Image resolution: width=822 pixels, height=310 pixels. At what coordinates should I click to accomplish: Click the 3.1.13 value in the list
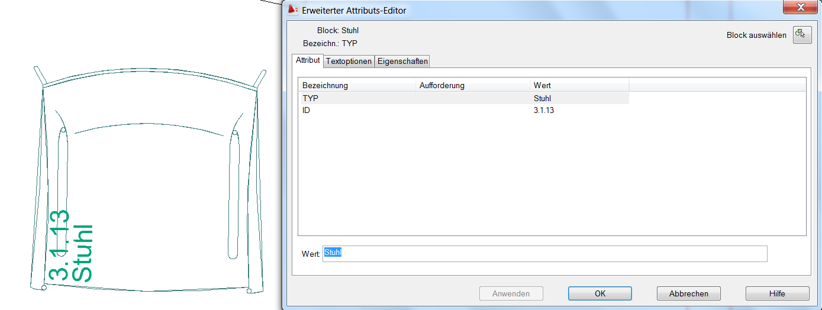pyautogui.click(x=544, y=110)
